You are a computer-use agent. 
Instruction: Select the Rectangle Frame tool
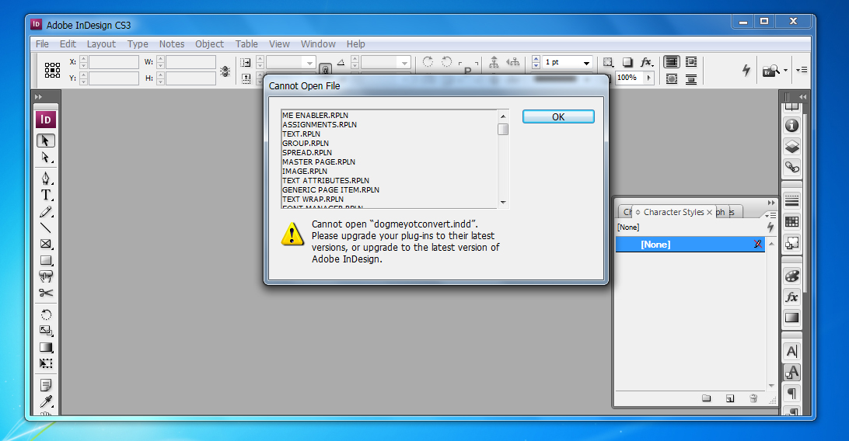point(45,245)
